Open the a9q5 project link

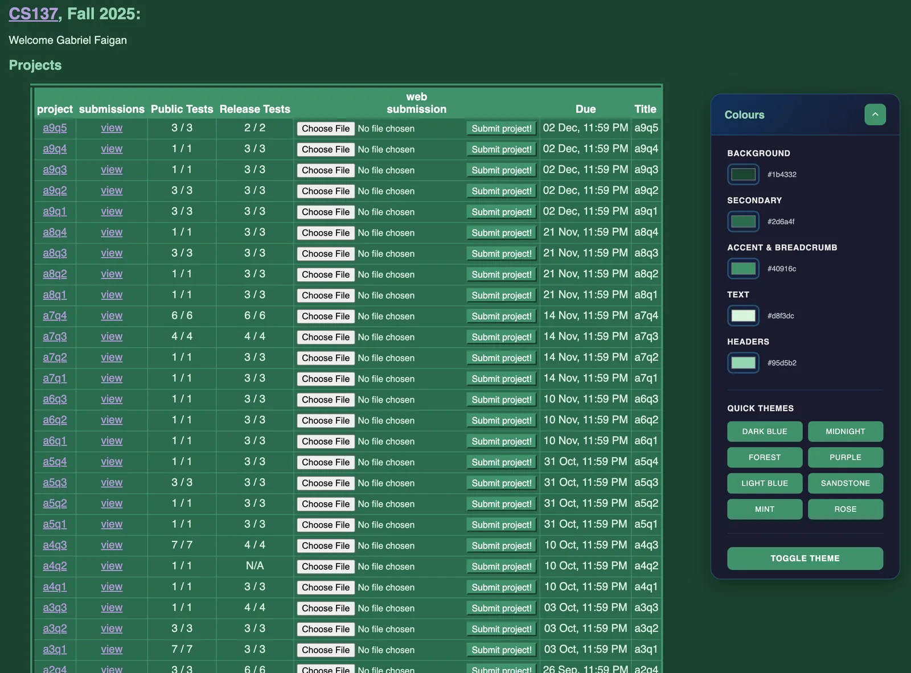pos(55,128)
